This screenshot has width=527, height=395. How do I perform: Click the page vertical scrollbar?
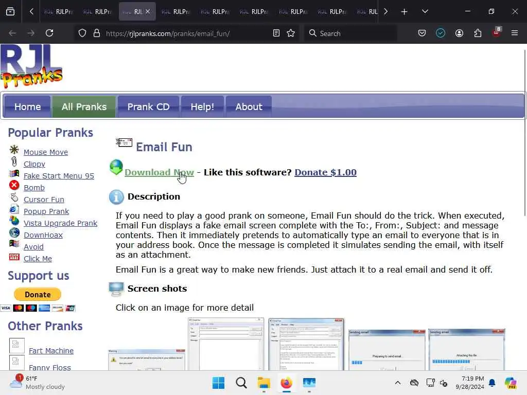(x=524, y=133)
